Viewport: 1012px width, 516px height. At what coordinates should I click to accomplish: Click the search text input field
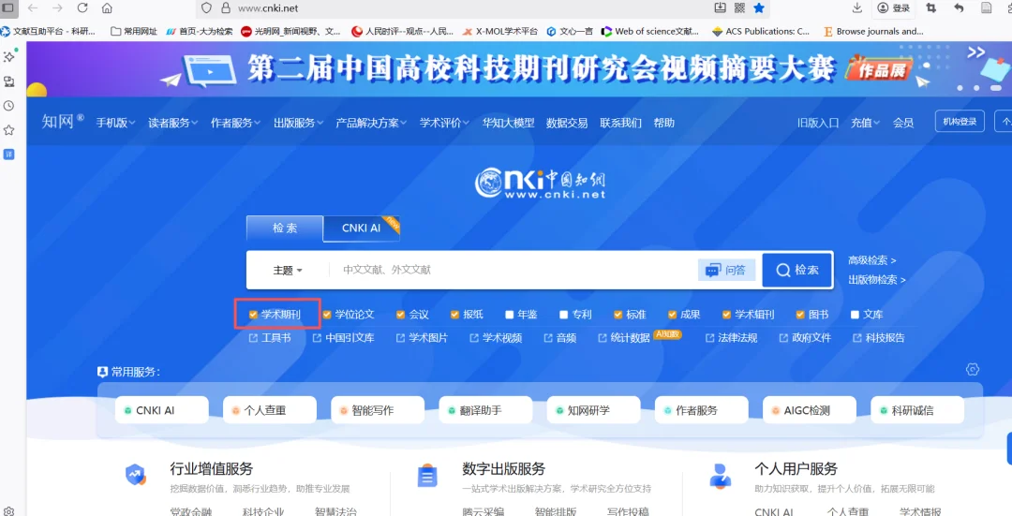pos(513,271)
